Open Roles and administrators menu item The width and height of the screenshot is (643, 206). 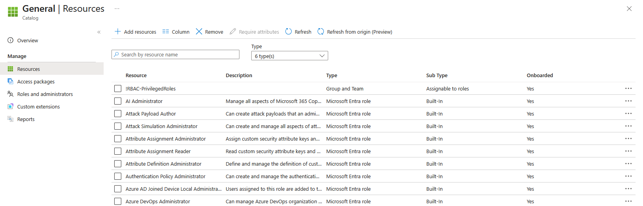point(45,94)
